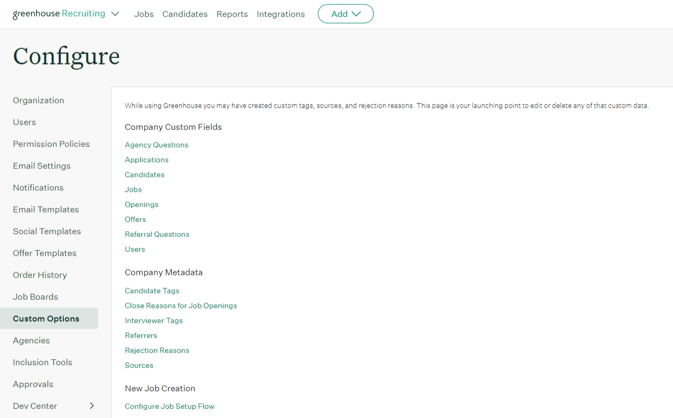Click the Configure page title
The height and width of the screenshot is (418, 673).
[x=66, y=56]
